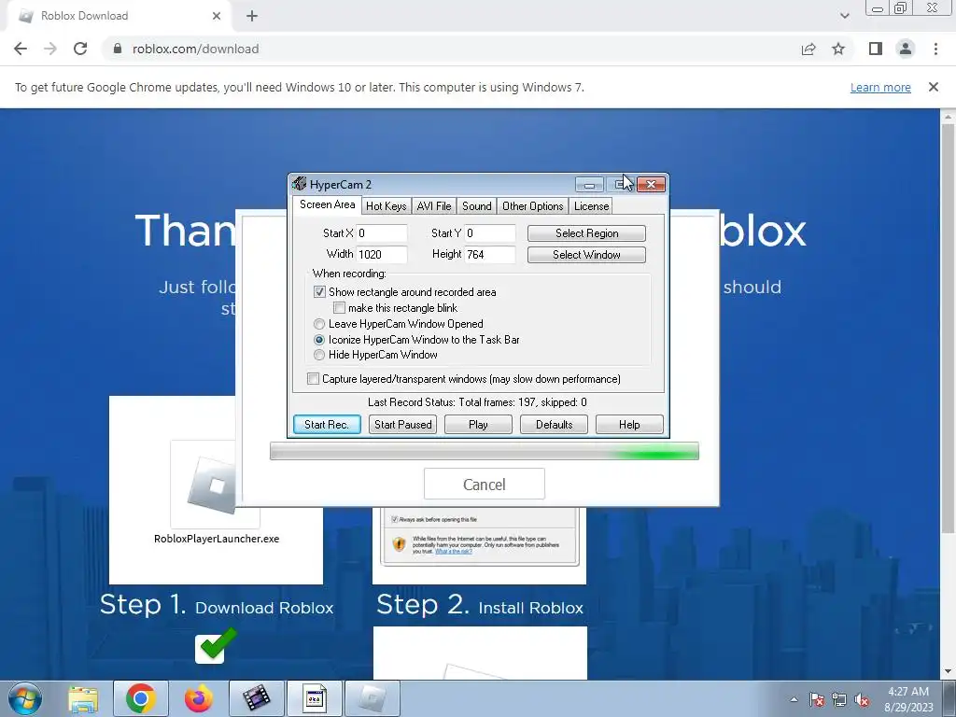Viewport: 956px width, 717px height.
Task: Click the Action Center flag icon
Action: tap(817, 700)
